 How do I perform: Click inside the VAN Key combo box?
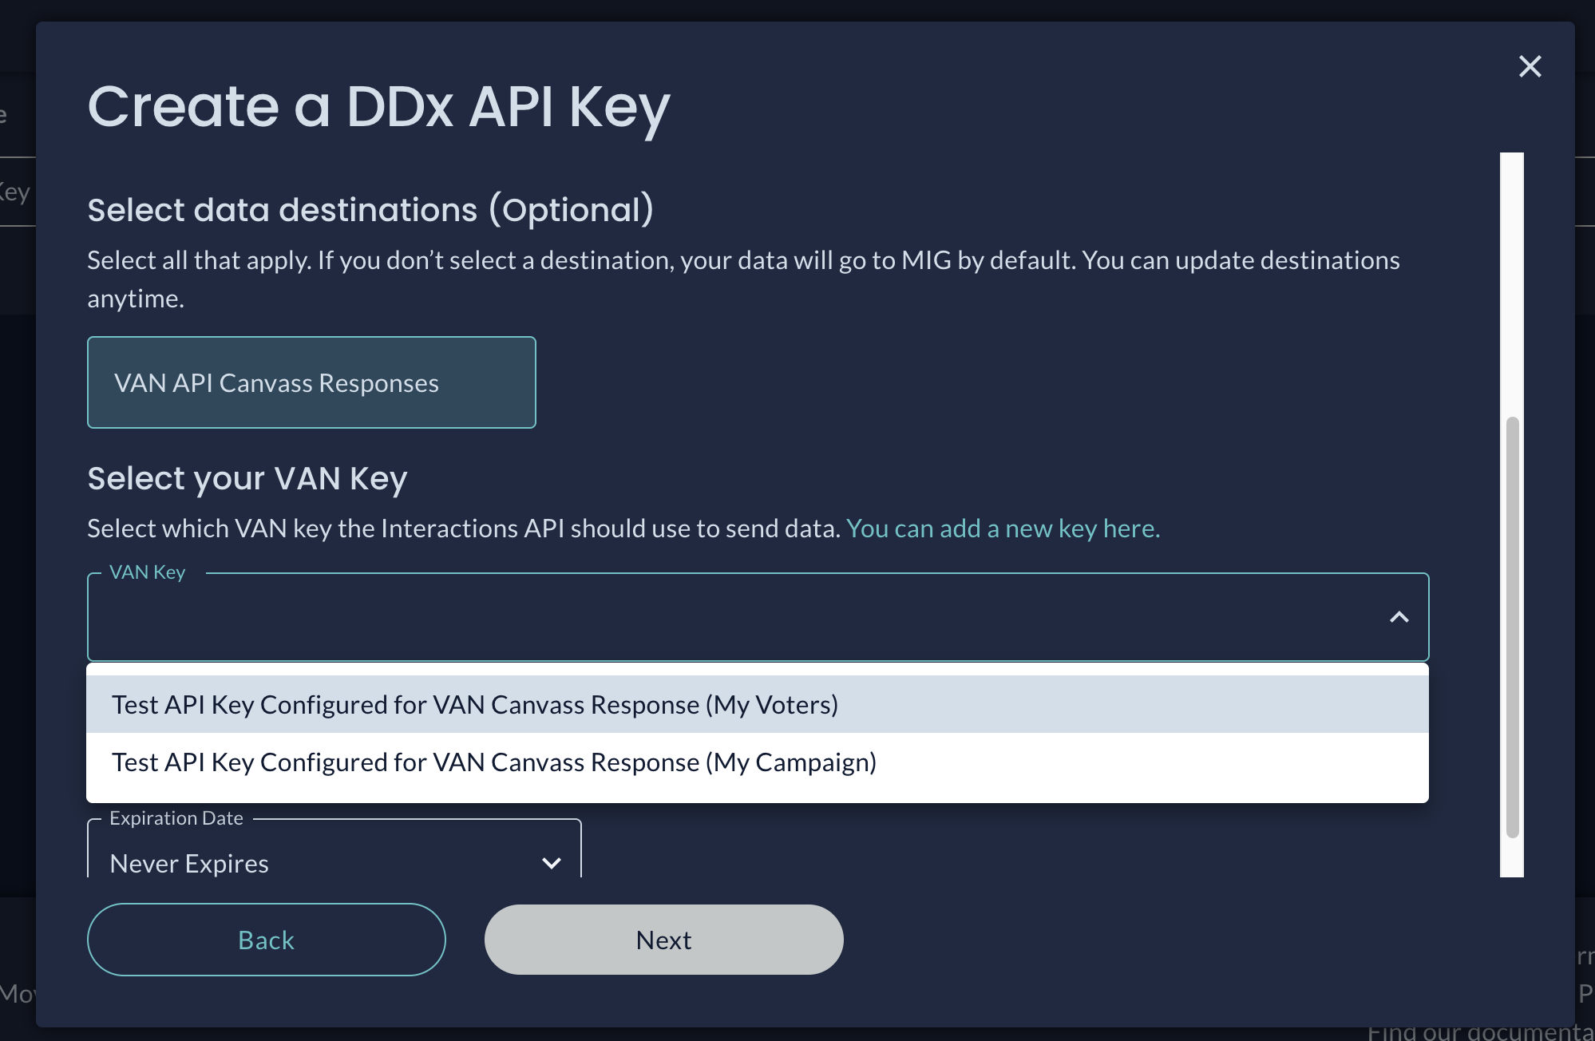718,617
